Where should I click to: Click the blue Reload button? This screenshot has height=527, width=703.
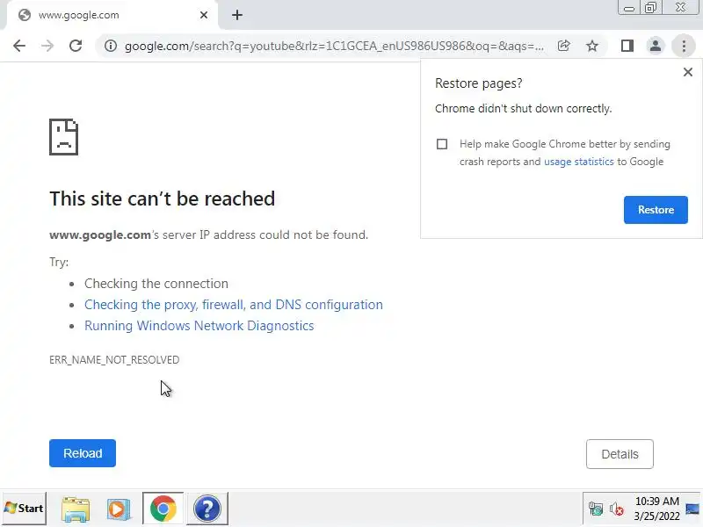coord(83,453)
